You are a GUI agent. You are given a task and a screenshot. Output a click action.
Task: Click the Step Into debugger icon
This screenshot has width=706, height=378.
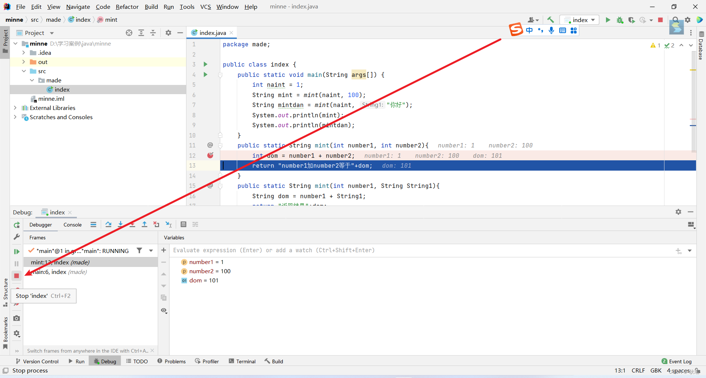click(x=120, y=224)
